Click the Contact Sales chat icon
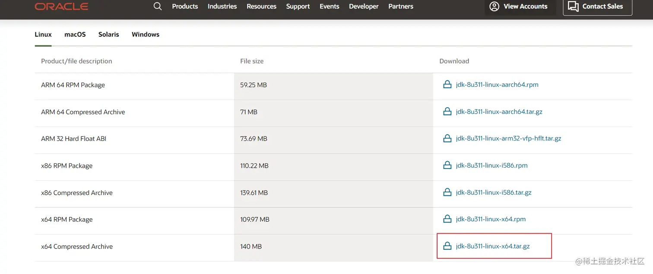653x274 pixels. 573,6
